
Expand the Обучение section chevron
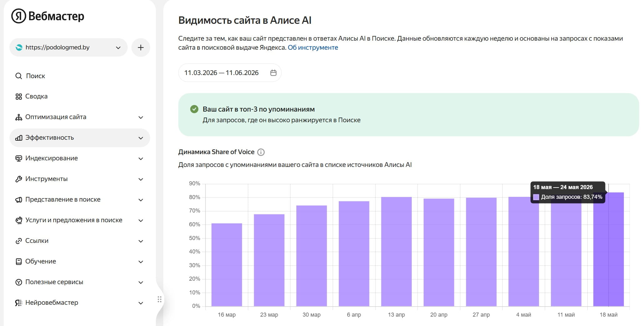(x=141, y=262)
